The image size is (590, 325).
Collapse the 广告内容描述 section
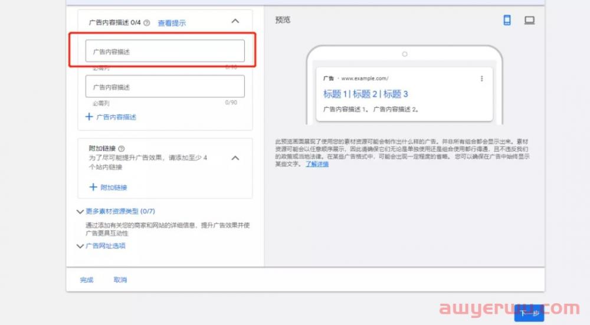click(x=235, y=21)
